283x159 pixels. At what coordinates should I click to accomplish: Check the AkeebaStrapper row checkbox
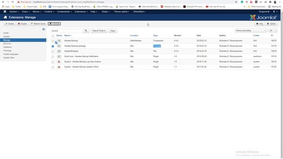click(x=53, y=52)
